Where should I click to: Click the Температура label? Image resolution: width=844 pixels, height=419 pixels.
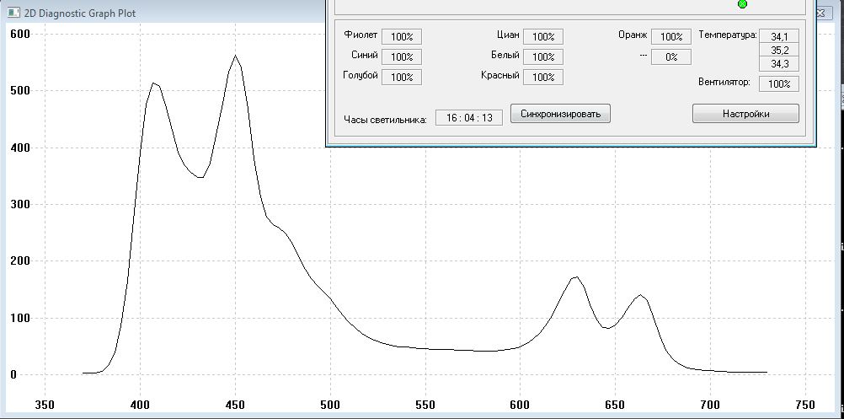[728, 35]
